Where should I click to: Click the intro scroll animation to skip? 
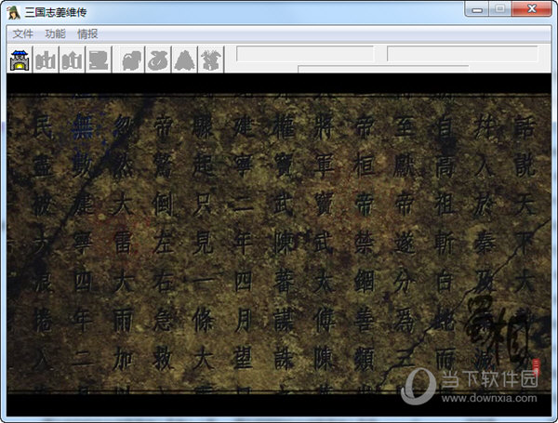click(x=279, y=245)
